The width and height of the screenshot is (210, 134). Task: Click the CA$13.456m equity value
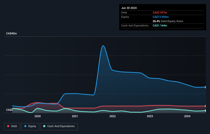(x=161, y=17)
